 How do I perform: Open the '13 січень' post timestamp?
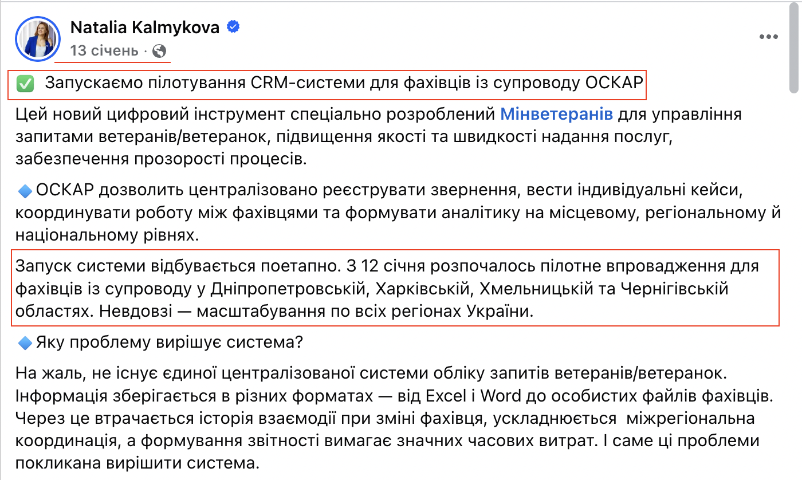tap(104, 51)
